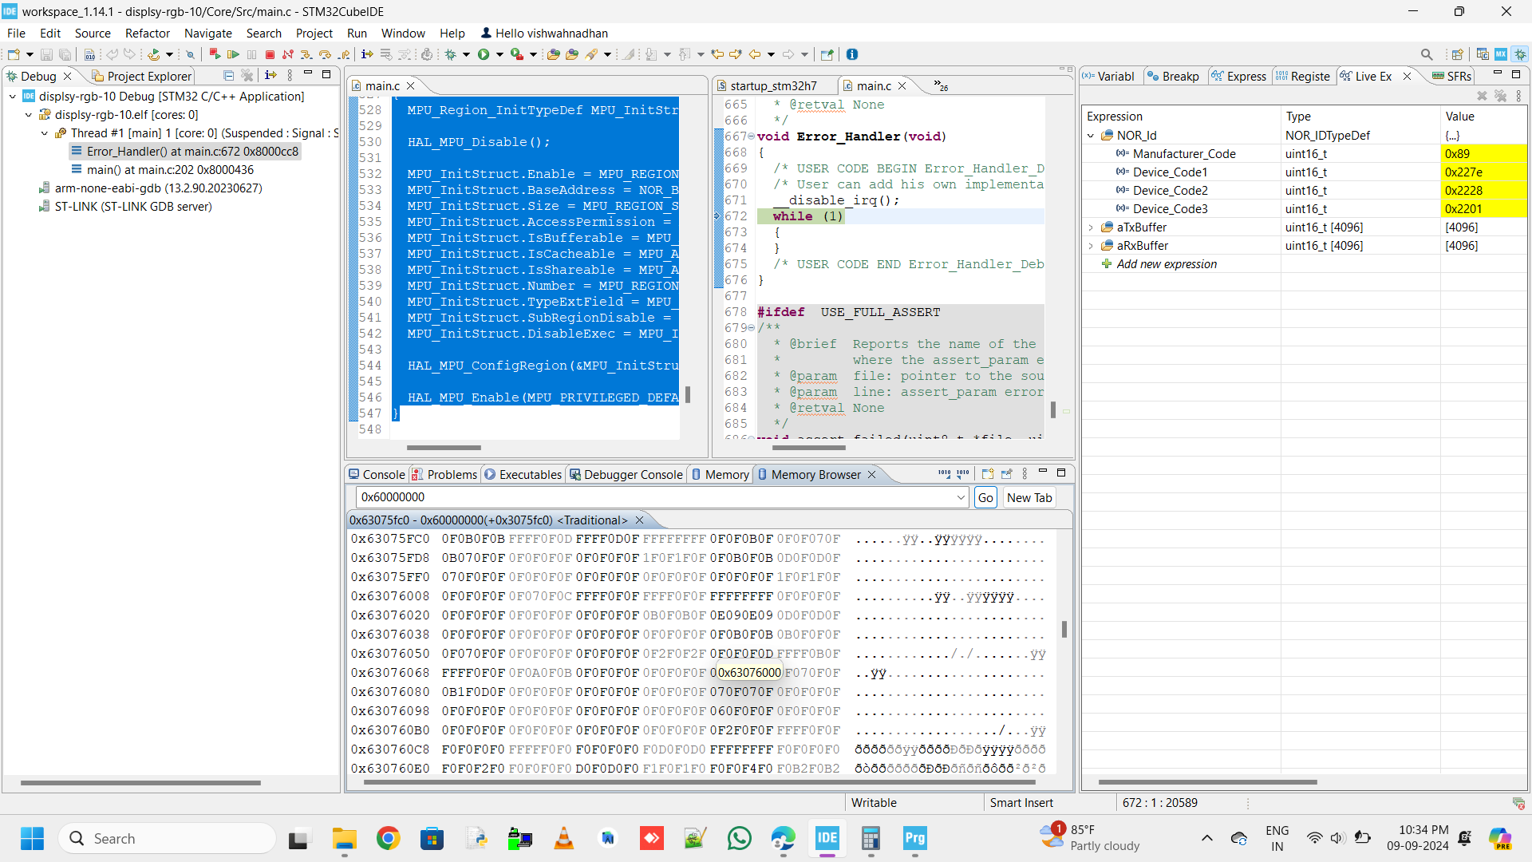The height and width of the screenshot is (862, 1532).
Task: Open the Source menu
Action: 93,33
